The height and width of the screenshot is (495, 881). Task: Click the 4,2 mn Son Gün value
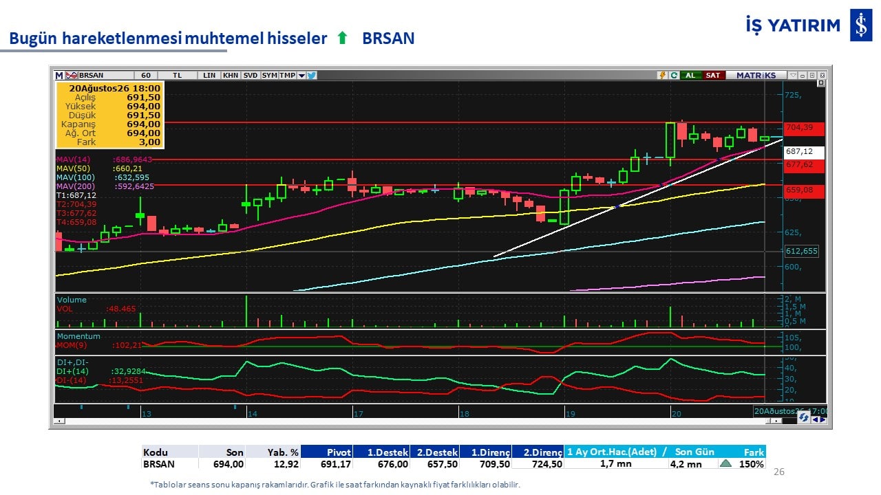686,464
